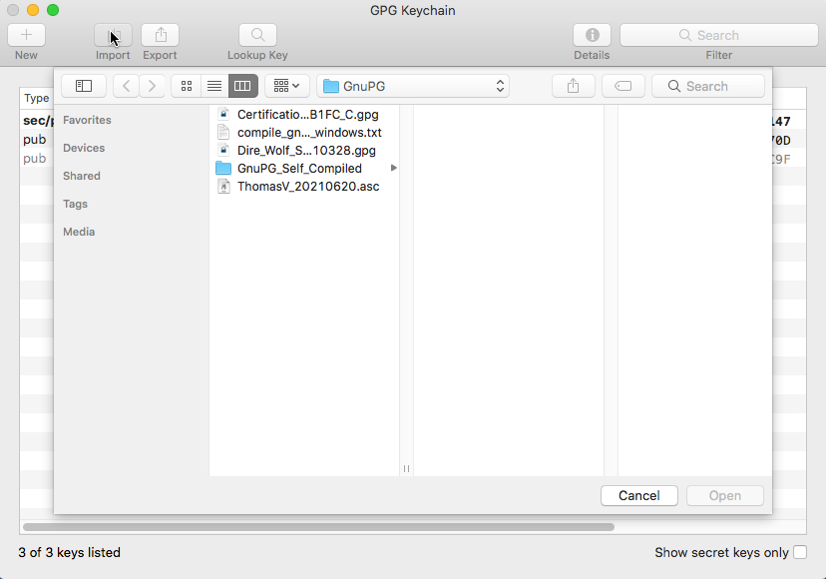Image resolution: width=826 pixels, height=579 pixels.
Task: Click the sec/pub key row
Action: [x=38, y=121]
